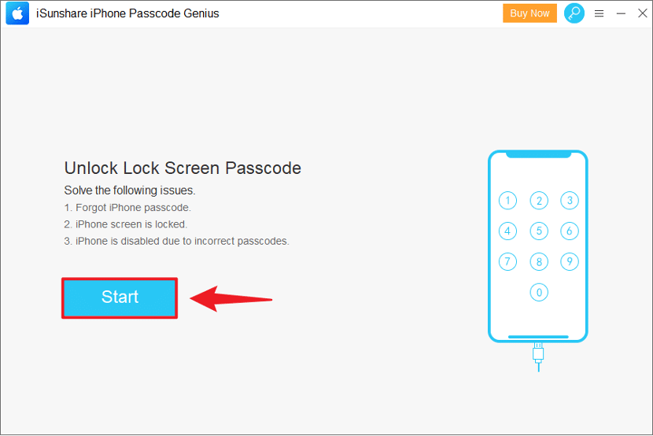Click the USB cable connector illustration
Screen dimensions: 653x436
click(538, 357)
